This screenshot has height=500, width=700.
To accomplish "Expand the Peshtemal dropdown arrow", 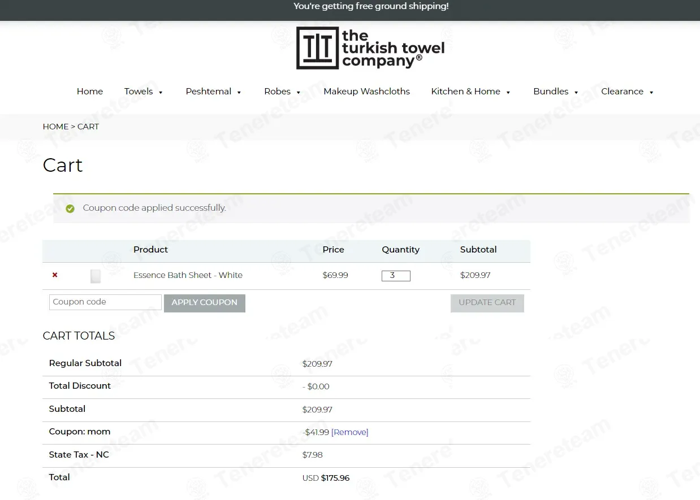I will [239, 93].
